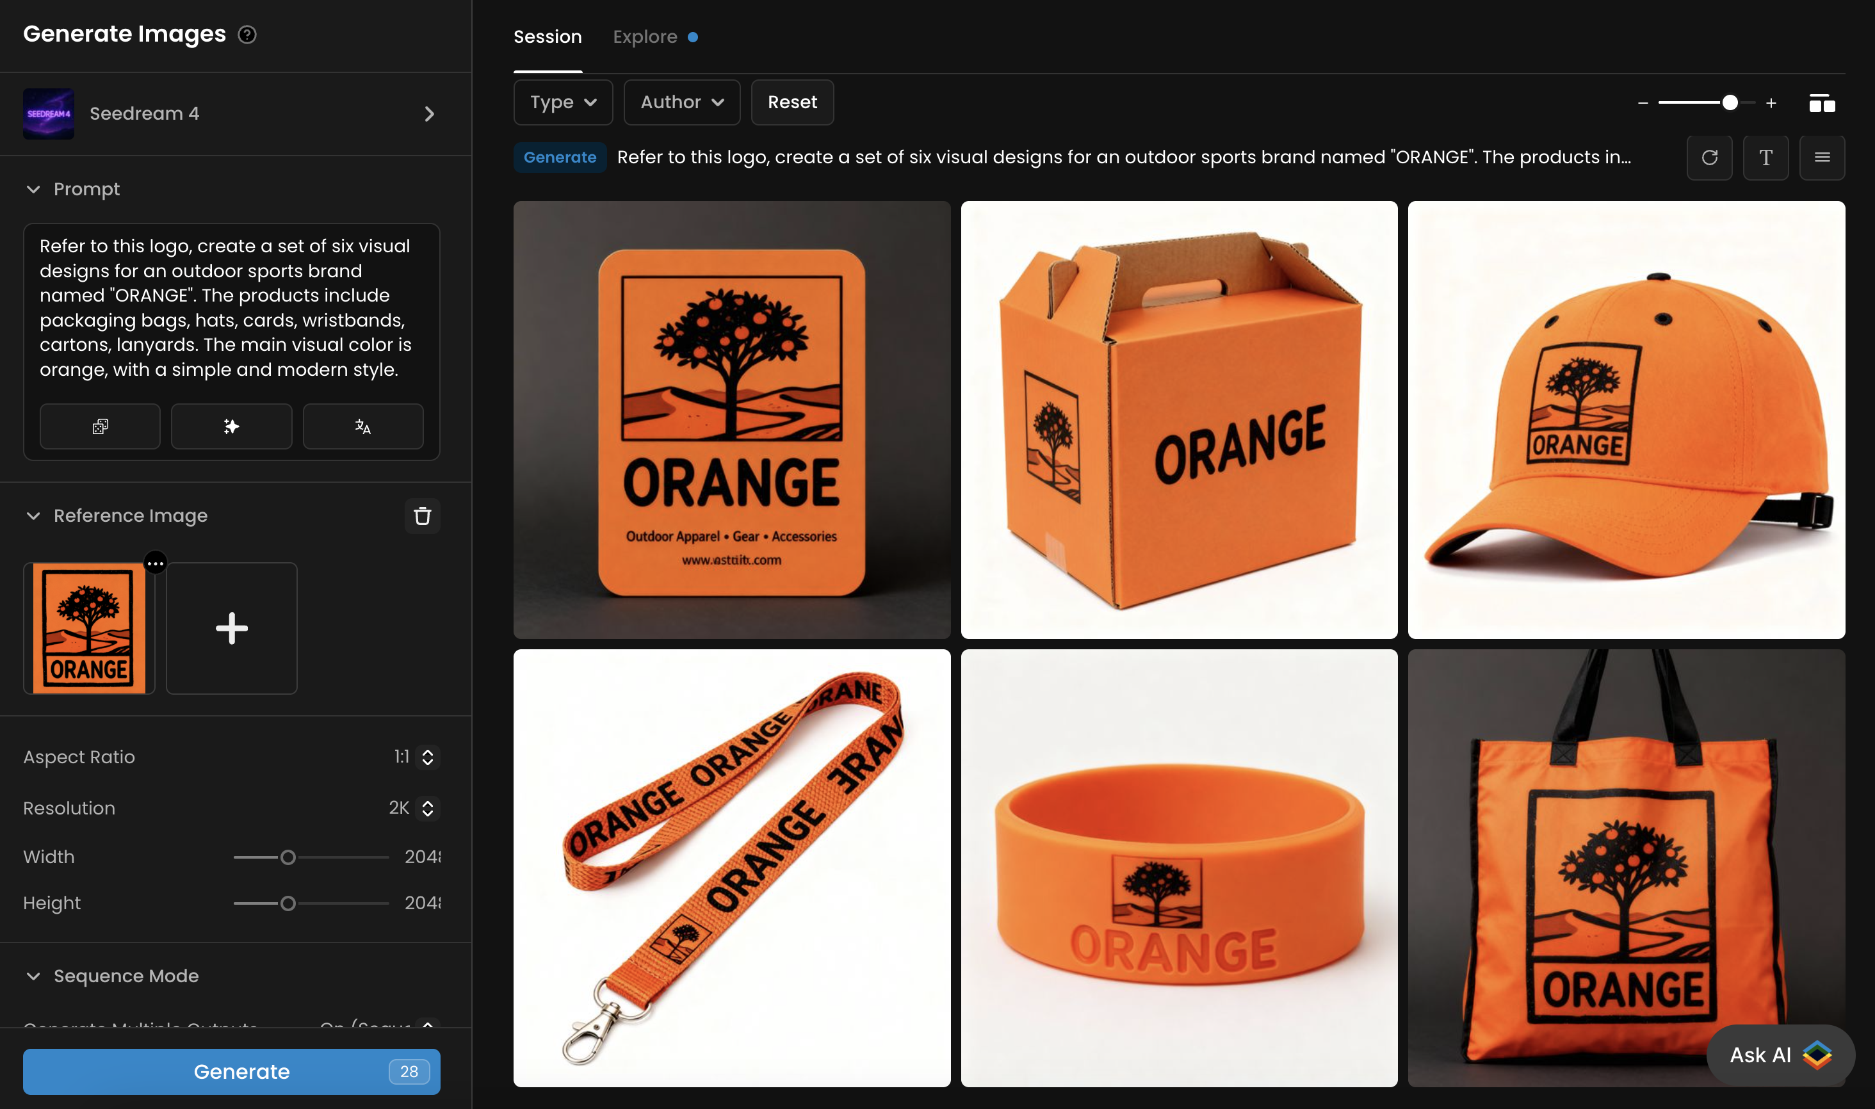Open the hamburger options menu icon
This screenshot has width=1875, height=1109.
1822,158
